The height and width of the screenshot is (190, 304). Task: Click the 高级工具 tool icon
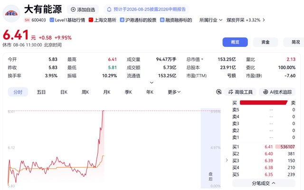[x=231, y=92]
